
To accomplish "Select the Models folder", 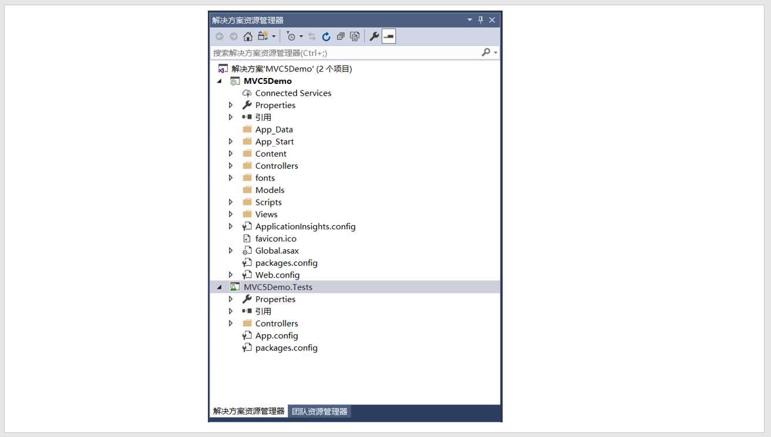I will point(270,190).
